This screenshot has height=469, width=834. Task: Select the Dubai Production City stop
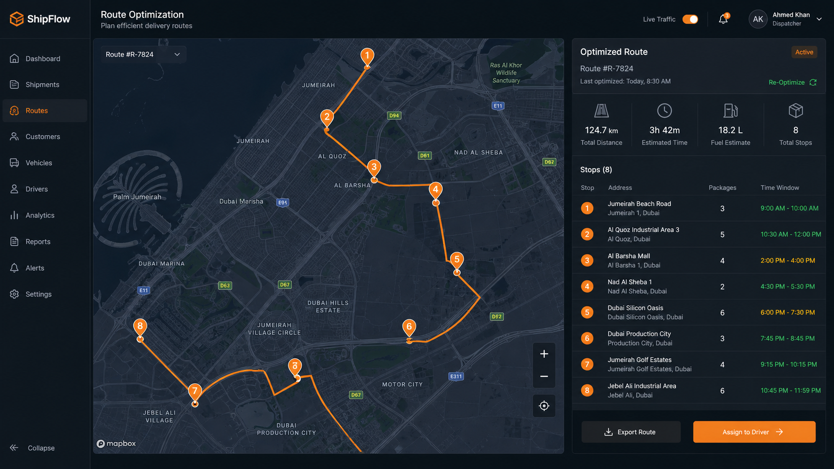pyautogui.click(x=699, y=338)
